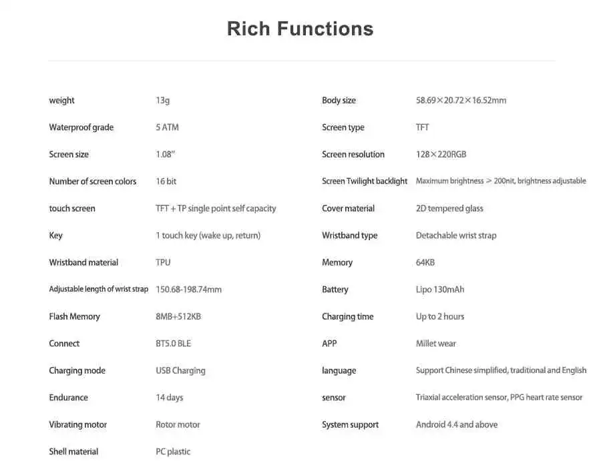Click the 13g weight value
The height and width of the screenshot is (473, 601).
click(x=162, y=100)
